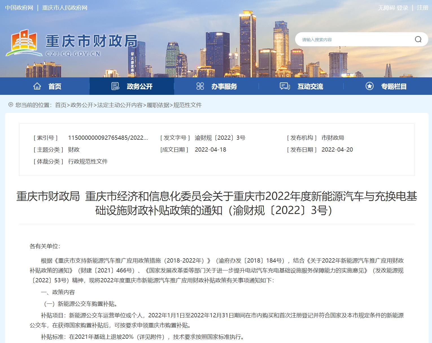
Task: Navigate to 规范性文件 in breadcrumb
Action: pyautogui.click(x=187, y=105)
